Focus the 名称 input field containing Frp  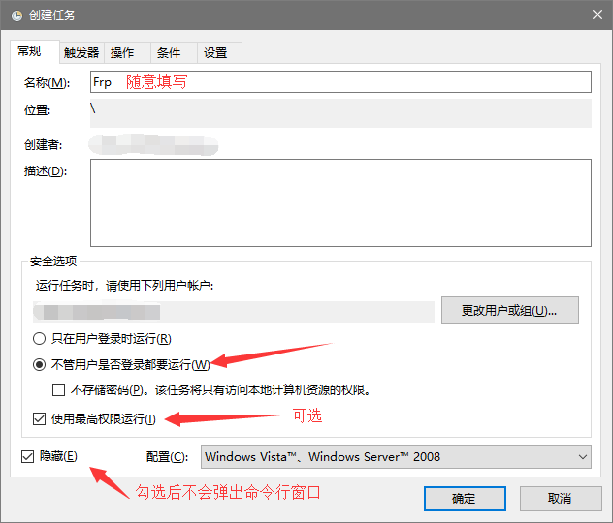pos(339,82)
